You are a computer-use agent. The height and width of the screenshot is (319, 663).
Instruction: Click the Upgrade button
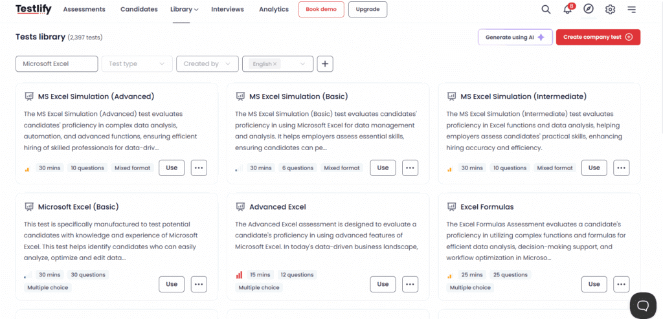(368, 9)
